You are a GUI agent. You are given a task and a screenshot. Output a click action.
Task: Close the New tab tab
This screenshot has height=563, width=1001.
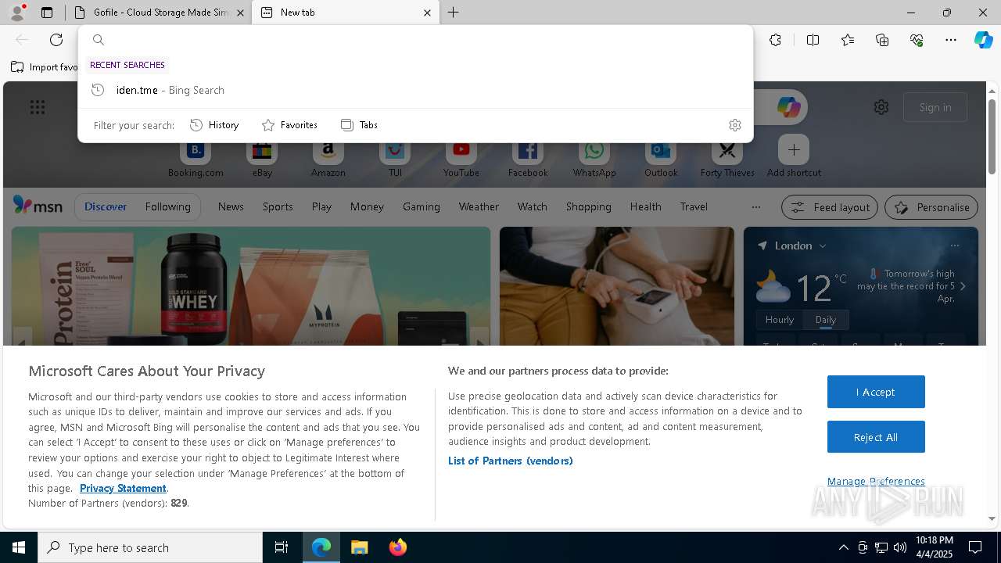[427, 13]
